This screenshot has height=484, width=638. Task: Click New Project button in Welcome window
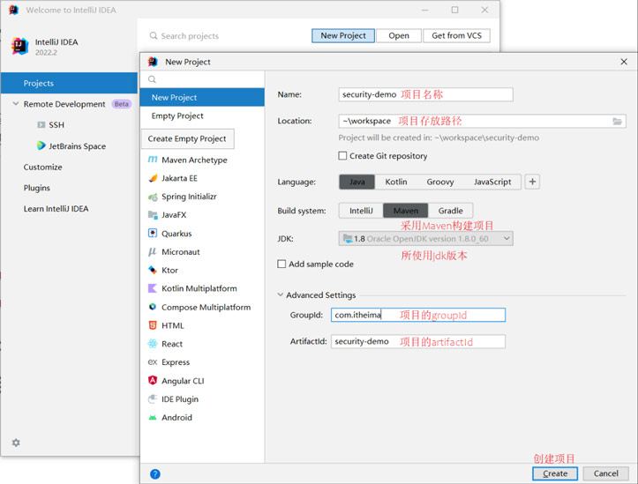tap(343, 36)
